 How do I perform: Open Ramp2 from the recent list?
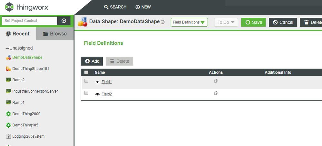pyautogui.click(x=18, y=80)
